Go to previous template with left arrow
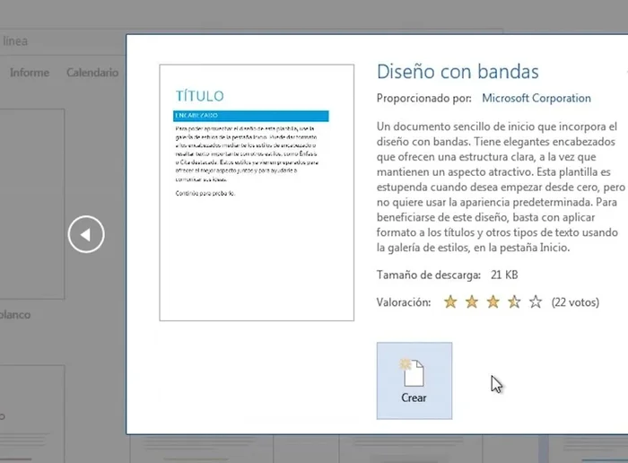 coord(86,234)
